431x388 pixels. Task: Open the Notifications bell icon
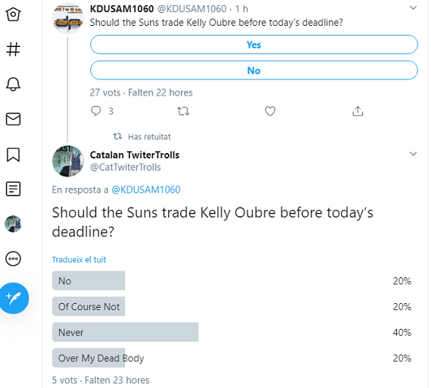13,84
